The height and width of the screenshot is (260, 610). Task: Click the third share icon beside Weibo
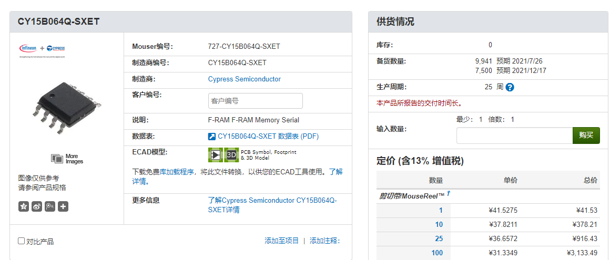[50, 206]
